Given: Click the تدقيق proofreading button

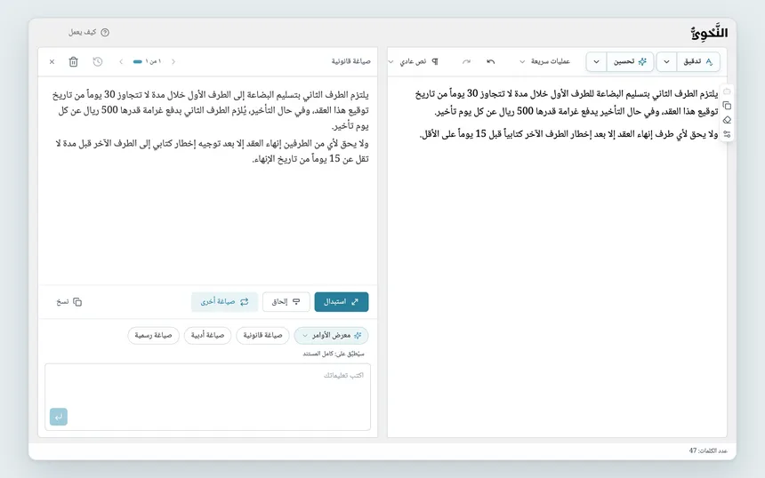Looking at the screenshot, I should coord(698,61).
